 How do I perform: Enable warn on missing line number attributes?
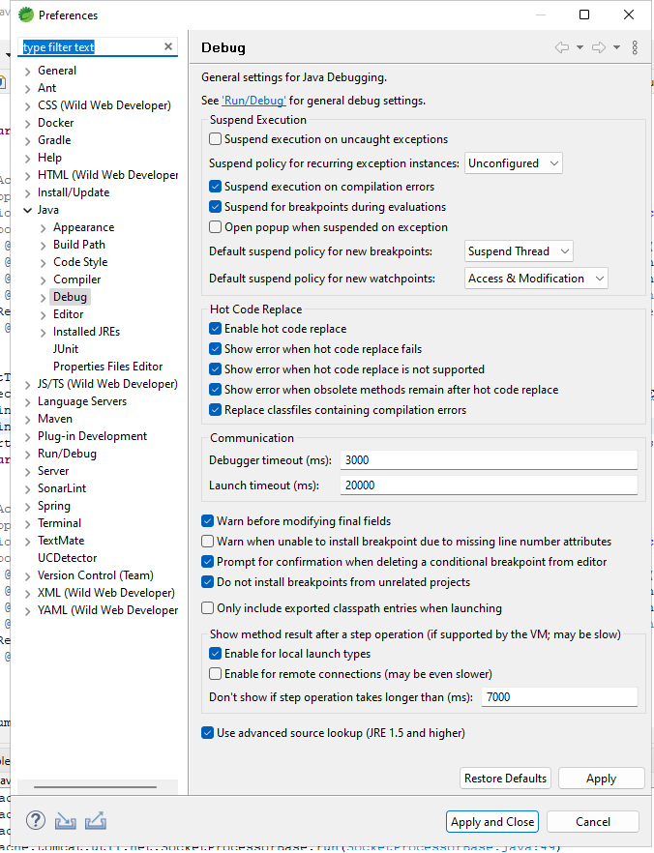click(207, 542)
